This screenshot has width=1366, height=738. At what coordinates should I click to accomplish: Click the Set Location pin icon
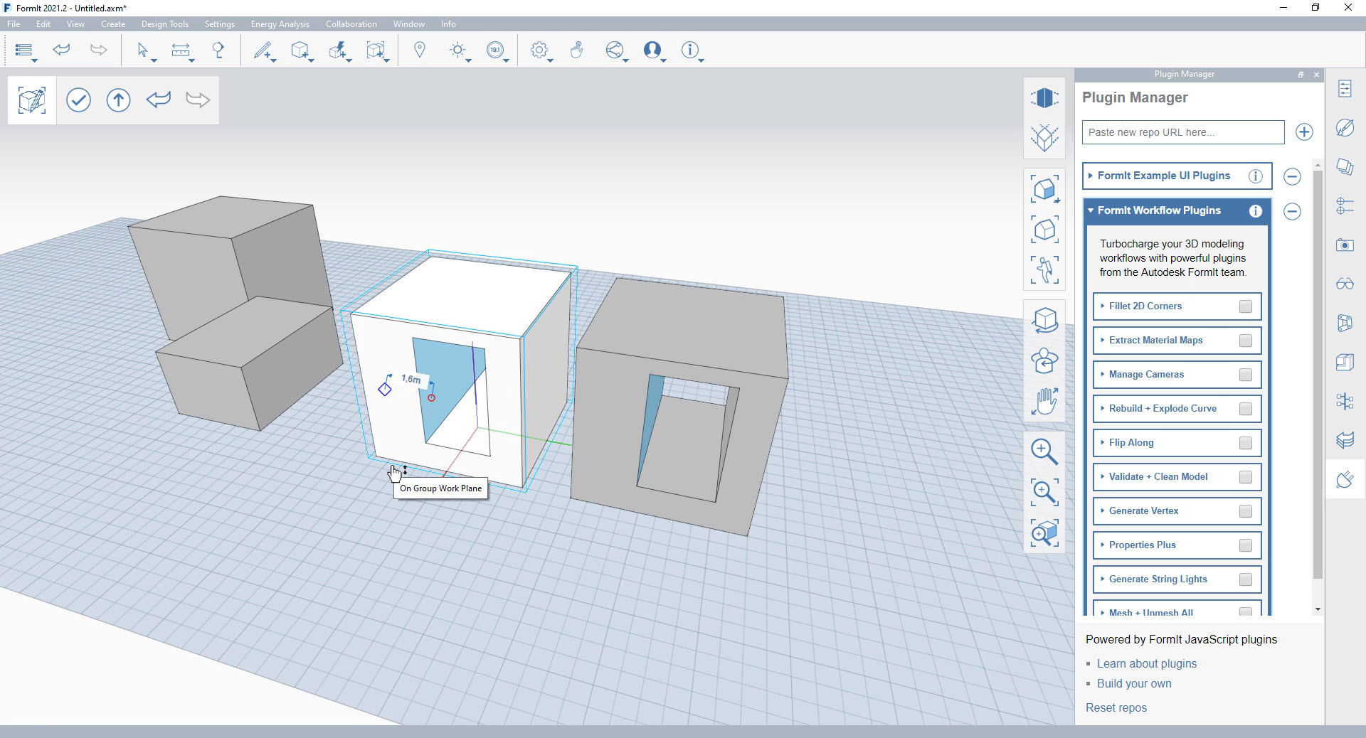coord(420,50)
